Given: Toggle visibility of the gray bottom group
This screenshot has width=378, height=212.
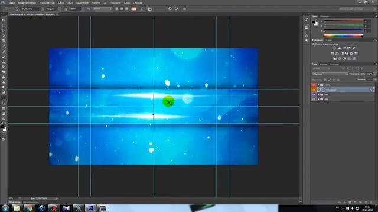Looking at the screenshot, I should coord(314,99).
